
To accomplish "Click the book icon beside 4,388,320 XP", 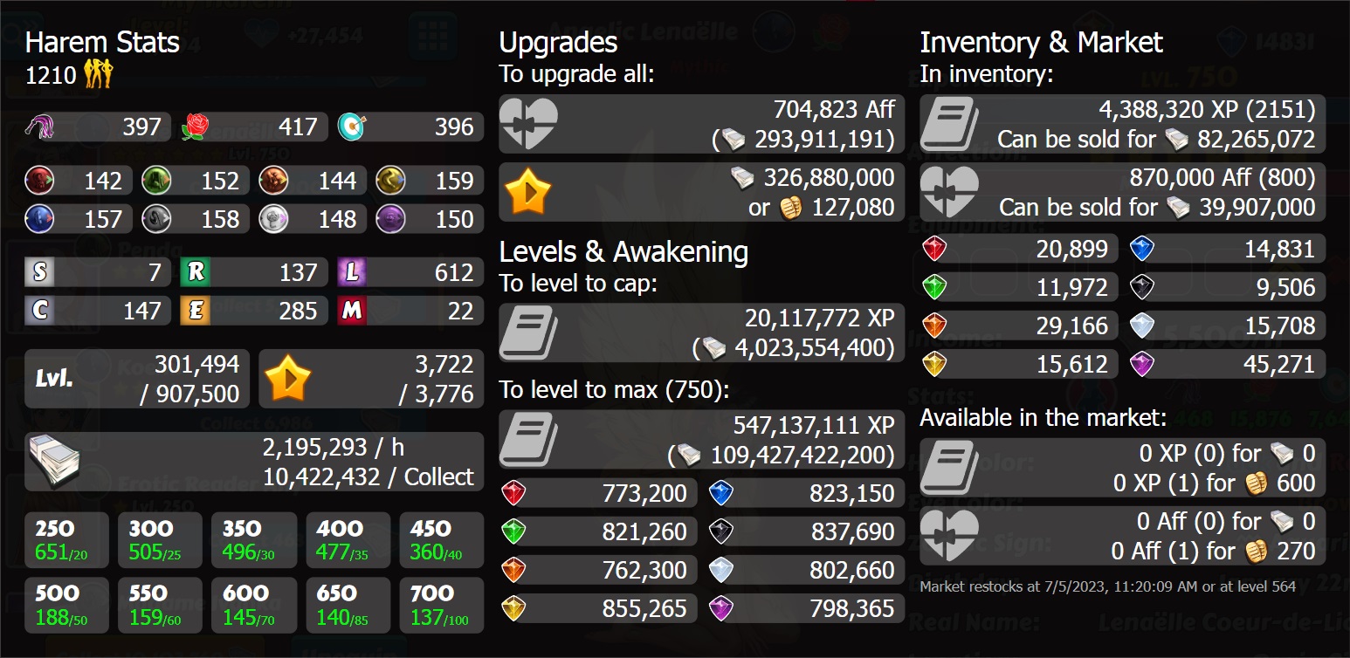I will pyautogui.click(x=949, y=123).
